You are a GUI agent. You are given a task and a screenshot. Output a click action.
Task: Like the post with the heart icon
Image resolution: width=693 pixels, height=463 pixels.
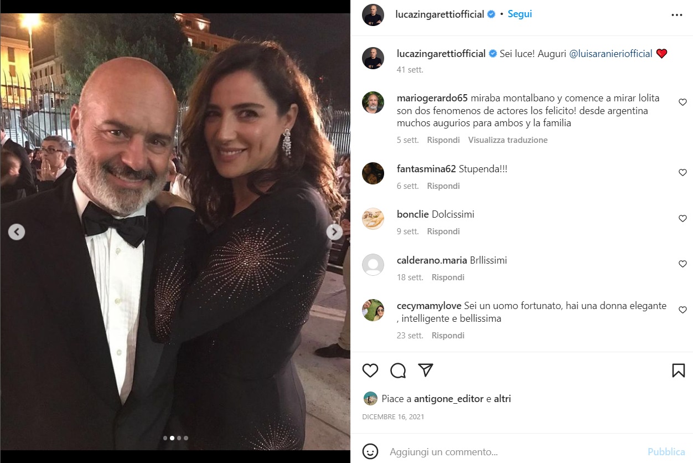pos(370,371)
